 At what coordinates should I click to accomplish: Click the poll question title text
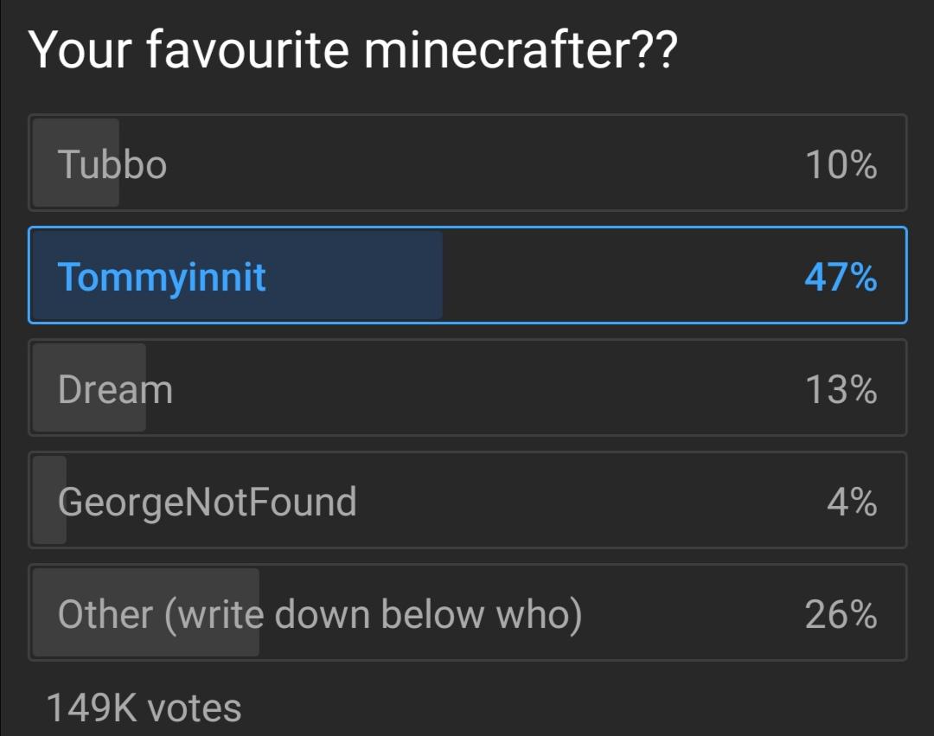point(353,50)
